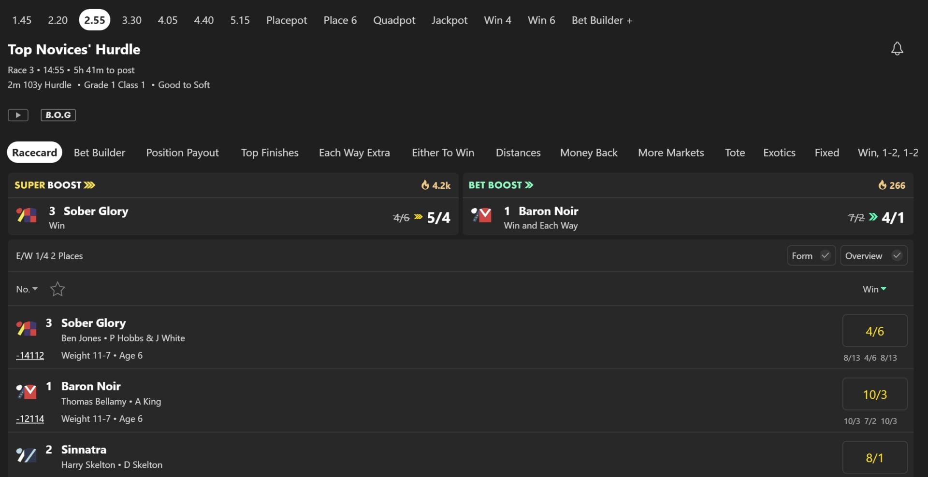The height and width of the screenshot is (477, 928).
Task: Click E/W 1/4 2 Places terms
Action: (x=49, y=256)
